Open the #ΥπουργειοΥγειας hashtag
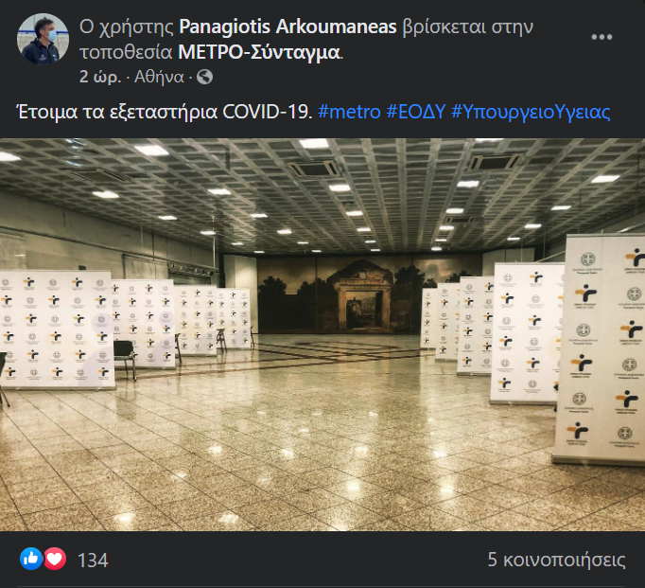 coord(531,112)
